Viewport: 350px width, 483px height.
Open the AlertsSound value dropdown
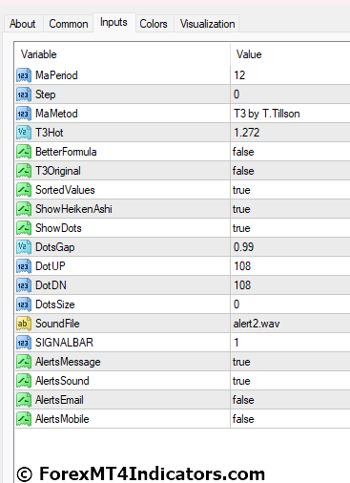coord(290,381)
